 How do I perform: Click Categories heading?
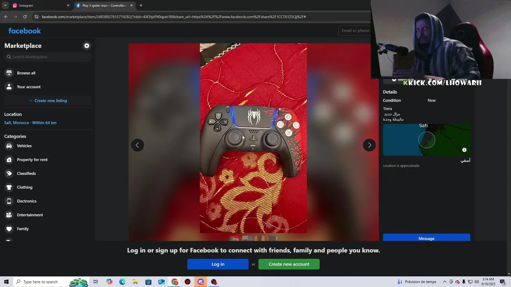(x=15, y=136)
